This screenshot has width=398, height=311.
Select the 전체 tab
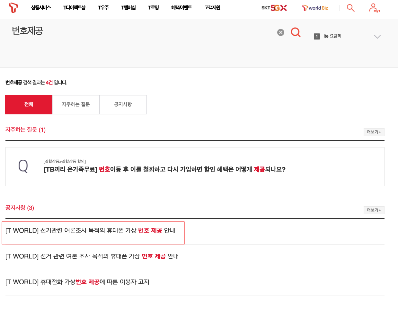click(29, 104)
